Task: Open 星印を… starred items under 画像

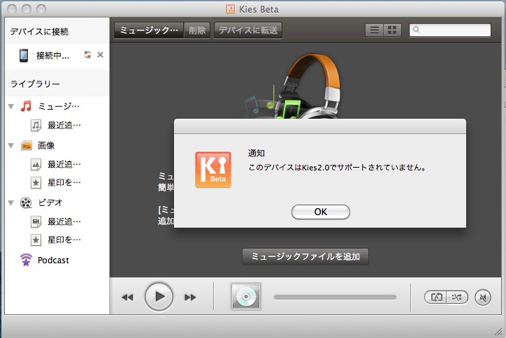Action: coord(64,182)
